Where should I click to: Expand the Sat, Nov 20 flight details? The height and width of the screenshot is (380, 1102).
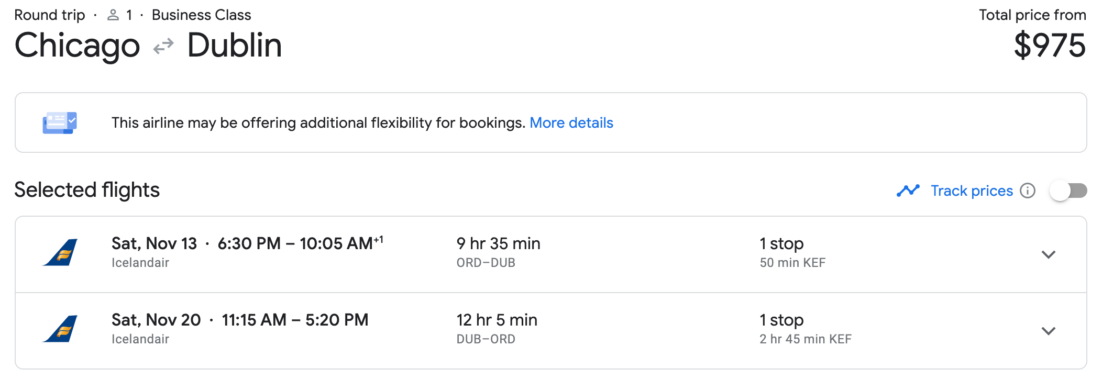[x=1048, y=331]
